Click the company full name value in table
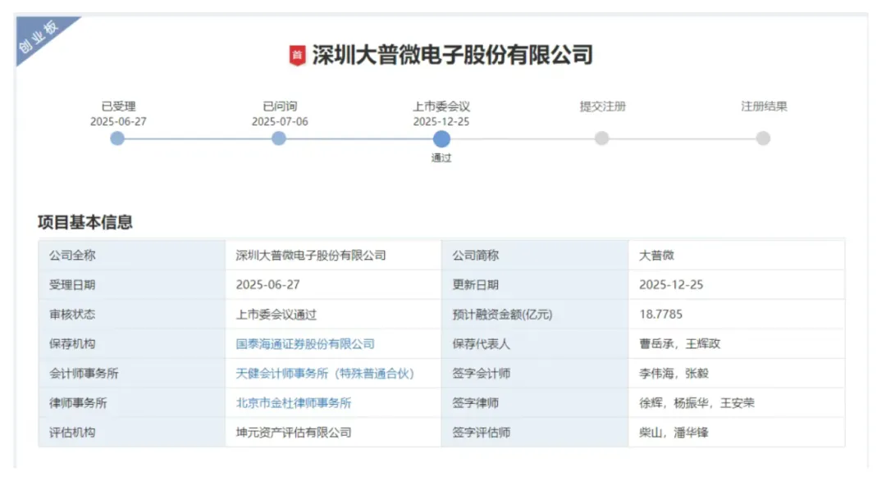Screen dimensions: 886x490 pyautogui.click(x=311, y=255)
